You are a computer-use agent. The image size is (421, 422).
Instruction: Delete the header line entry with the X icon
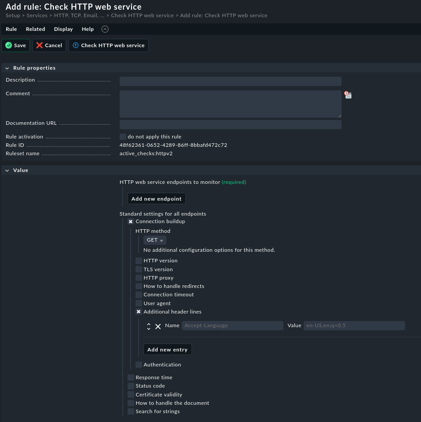[x=158, y=326]
